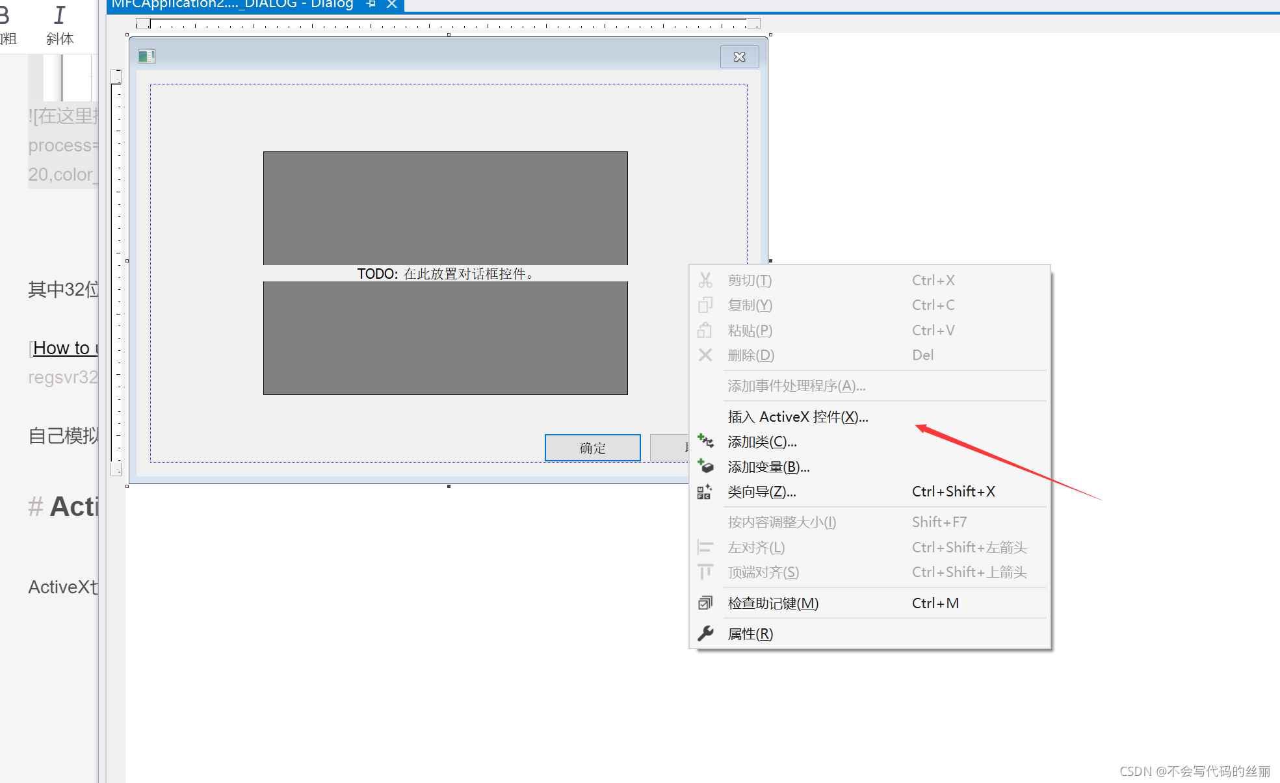Image resolution: width=1280 pixels, height=783 pixels.
Task: Click 复制 copy icon in menu
Action: (706, 304)
